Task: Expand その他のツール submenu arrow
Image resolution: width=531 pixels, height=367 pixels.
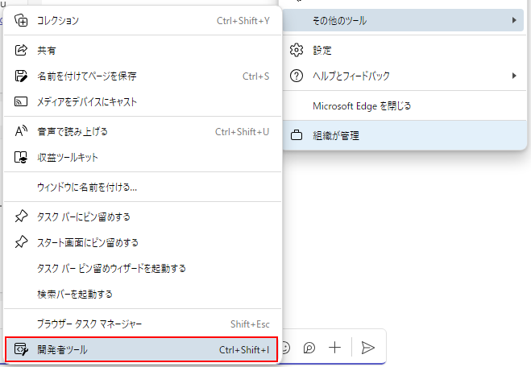Action: pos(514,20)
